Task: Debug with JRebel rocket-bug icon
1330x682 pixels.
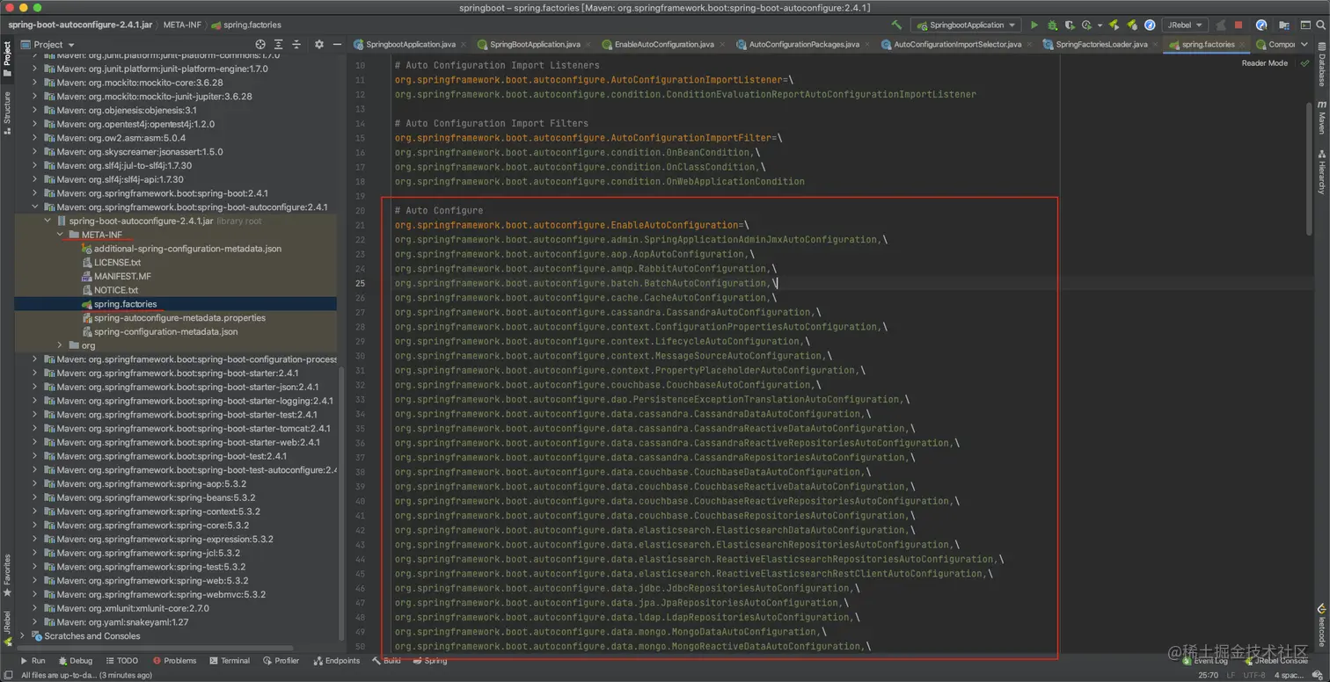Action: coord(1132,25)
